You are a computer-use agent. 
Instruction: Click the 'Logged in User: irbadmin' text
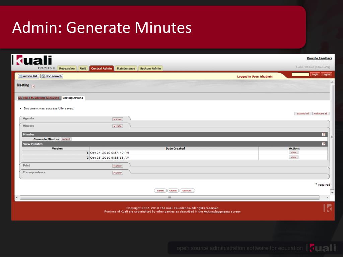255,77
